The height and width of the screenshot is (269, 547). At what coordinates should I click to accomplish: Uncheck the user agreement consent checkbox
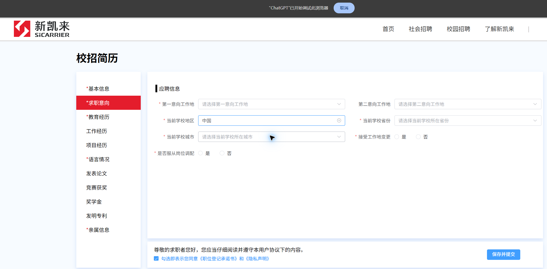pos(156,259)
